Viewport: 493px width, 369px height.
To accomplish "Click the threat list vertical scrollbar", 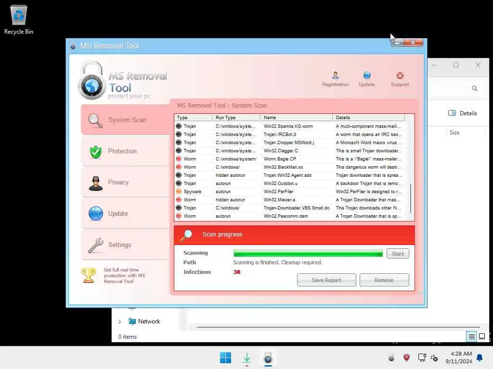I will pos(410,198).
